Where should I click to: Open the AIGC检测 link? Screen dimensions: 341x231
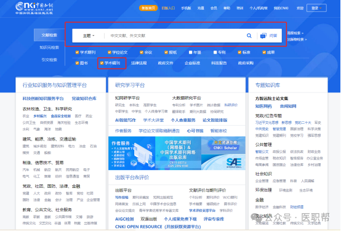pyautogui.click(x=124, y=219)
